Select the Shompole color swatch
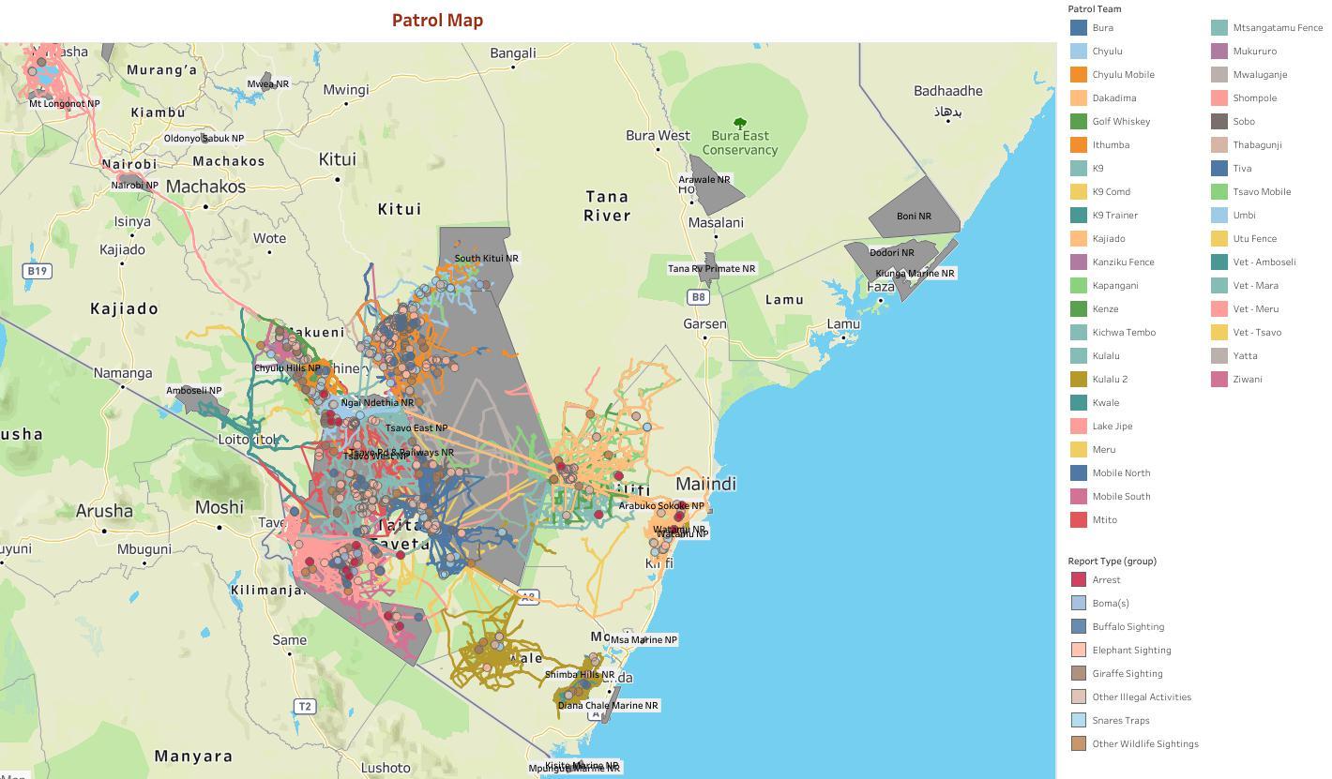1332x779 pixels. (x=1219, y=98)
